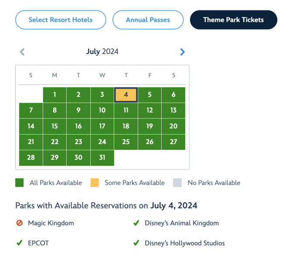The height and width of the screenshot is (262, 292).
Task: Click the gray No Parks Available swatch
Action: coord(177,183)
